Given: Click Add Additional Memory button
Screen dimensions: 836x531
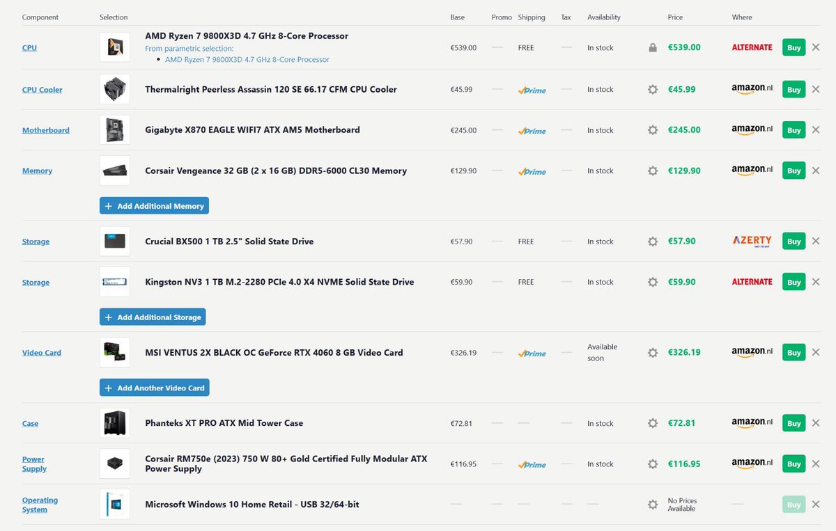Looking at the screenshot, I should point(154,206).
